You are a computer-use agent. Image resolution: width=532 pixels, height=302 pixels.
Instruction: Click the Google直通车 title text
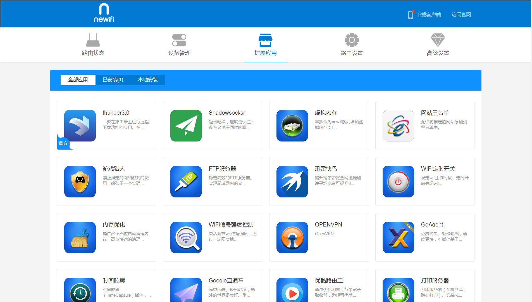pos(226,280)
